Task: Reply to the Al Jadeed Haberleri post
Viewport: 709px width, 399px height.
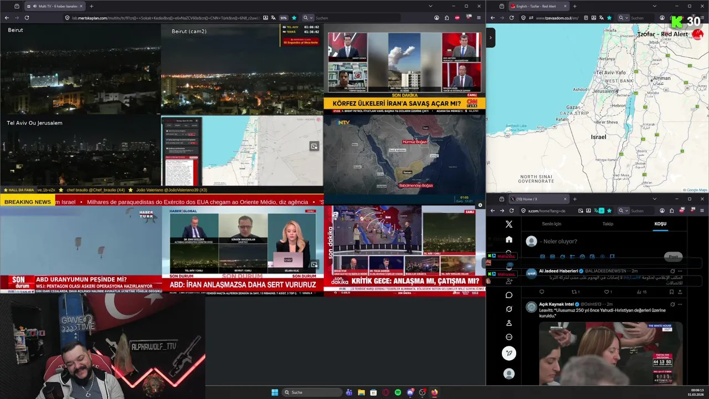Action: [x=542, y=292]
